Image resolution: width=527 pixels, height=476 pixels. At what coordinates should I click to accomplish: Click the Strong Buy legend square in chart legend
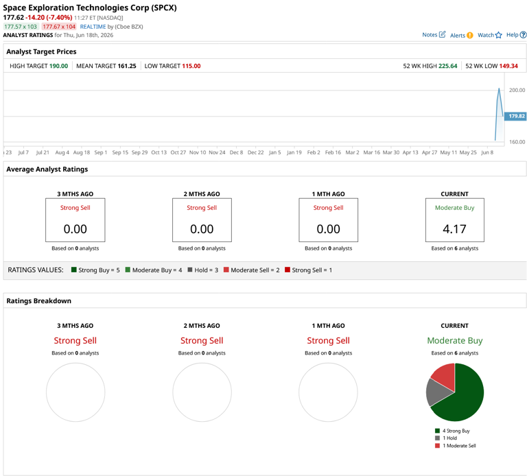[437, 431]
